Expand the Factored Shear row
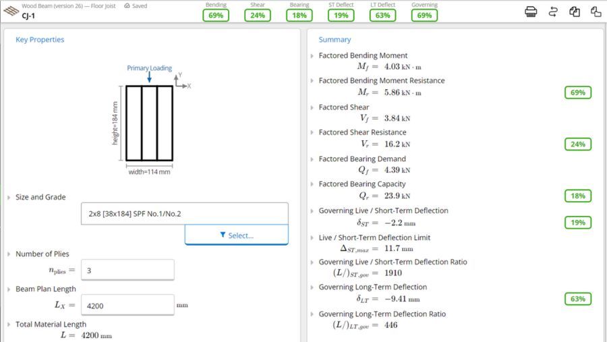The width and height of the screenshot is (607, 342). 312,107
